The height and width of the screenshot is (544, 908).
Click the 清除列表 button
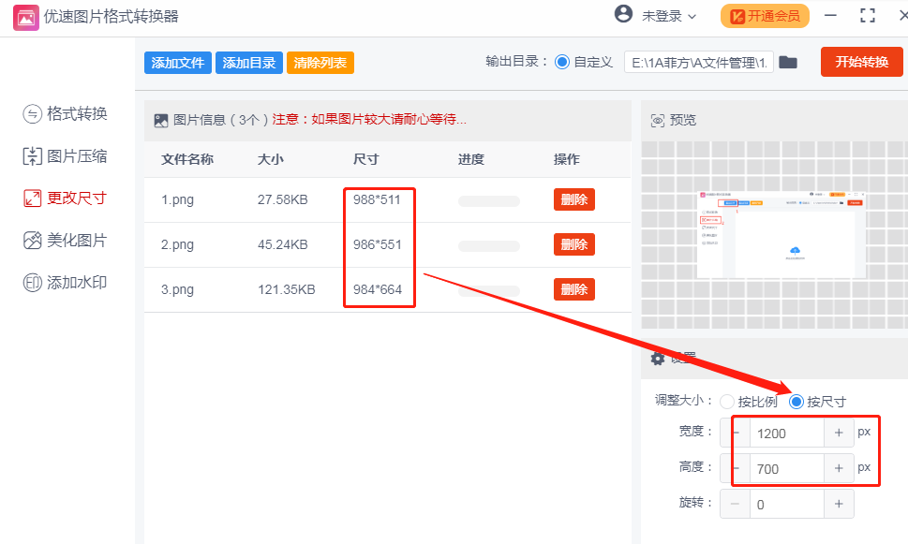click(320, 63)
